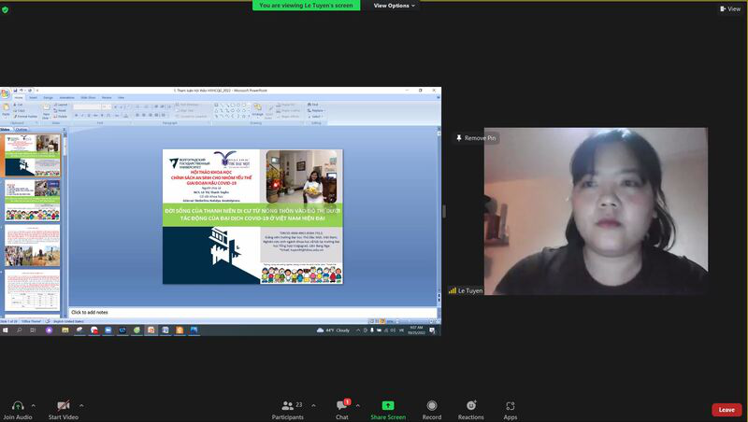Click the Join Audio headphone icon

(x=17, y=405)
